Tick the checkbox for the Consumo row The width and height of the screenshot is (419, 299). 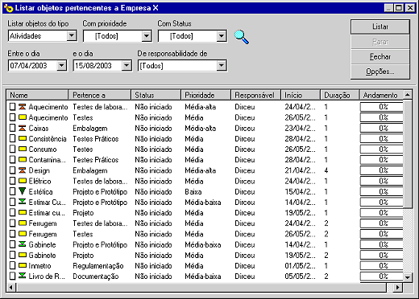coord(12,149)
